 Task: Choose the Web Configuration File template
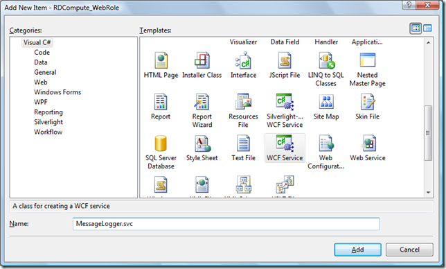pyautogui.click(x=326, y=153)
